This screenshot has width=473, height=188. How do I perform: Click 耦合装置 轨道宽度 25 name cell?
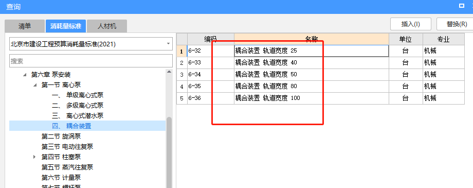click(x=312, y=51)
